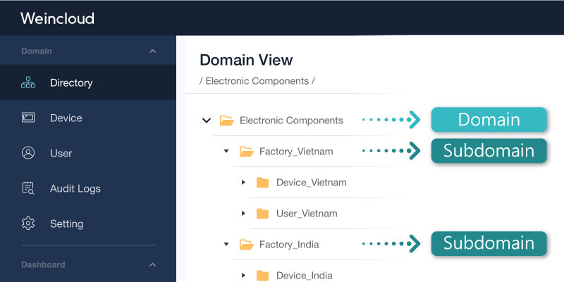
Task: Click the Weincloud logo text
Action: coord(58,18)
